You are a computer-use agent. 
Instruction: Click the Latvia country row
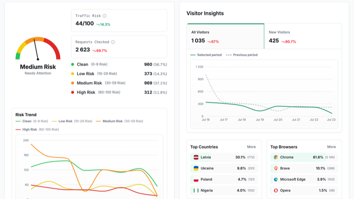click(x=224, y=157)
